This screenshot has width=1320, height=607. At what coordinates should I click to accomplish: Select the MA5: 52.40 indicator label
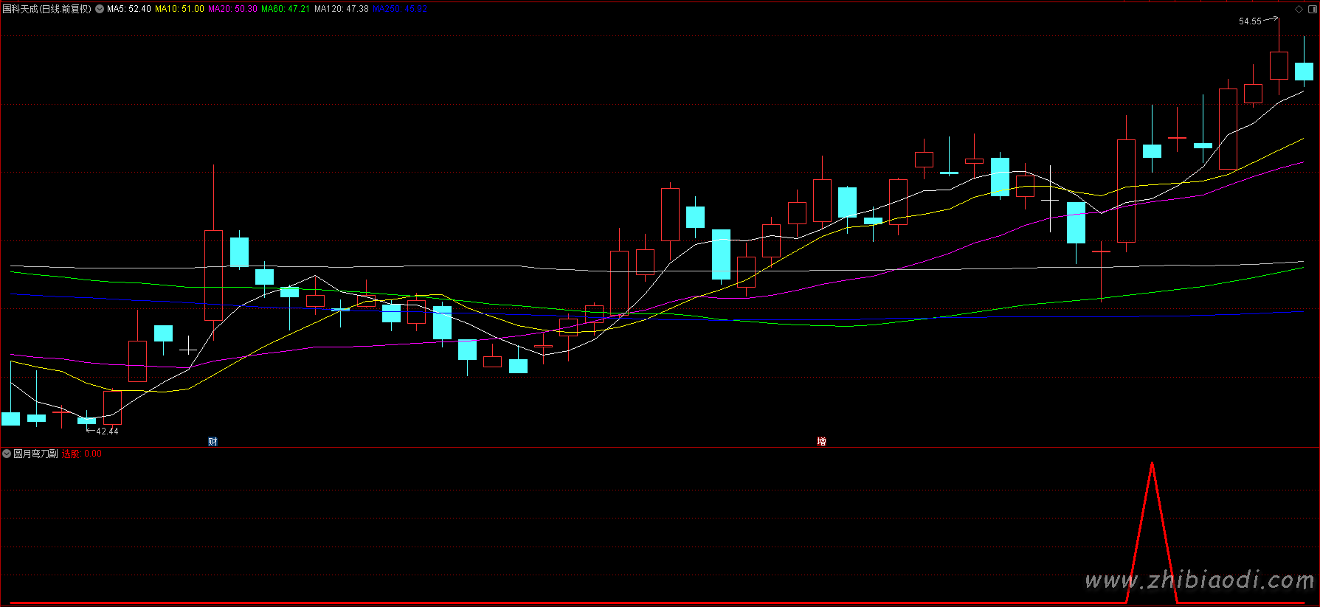[x=129, y=9]
